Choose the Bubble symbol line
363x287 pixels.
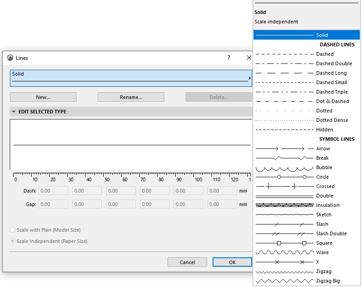click(x=307, y=167)
